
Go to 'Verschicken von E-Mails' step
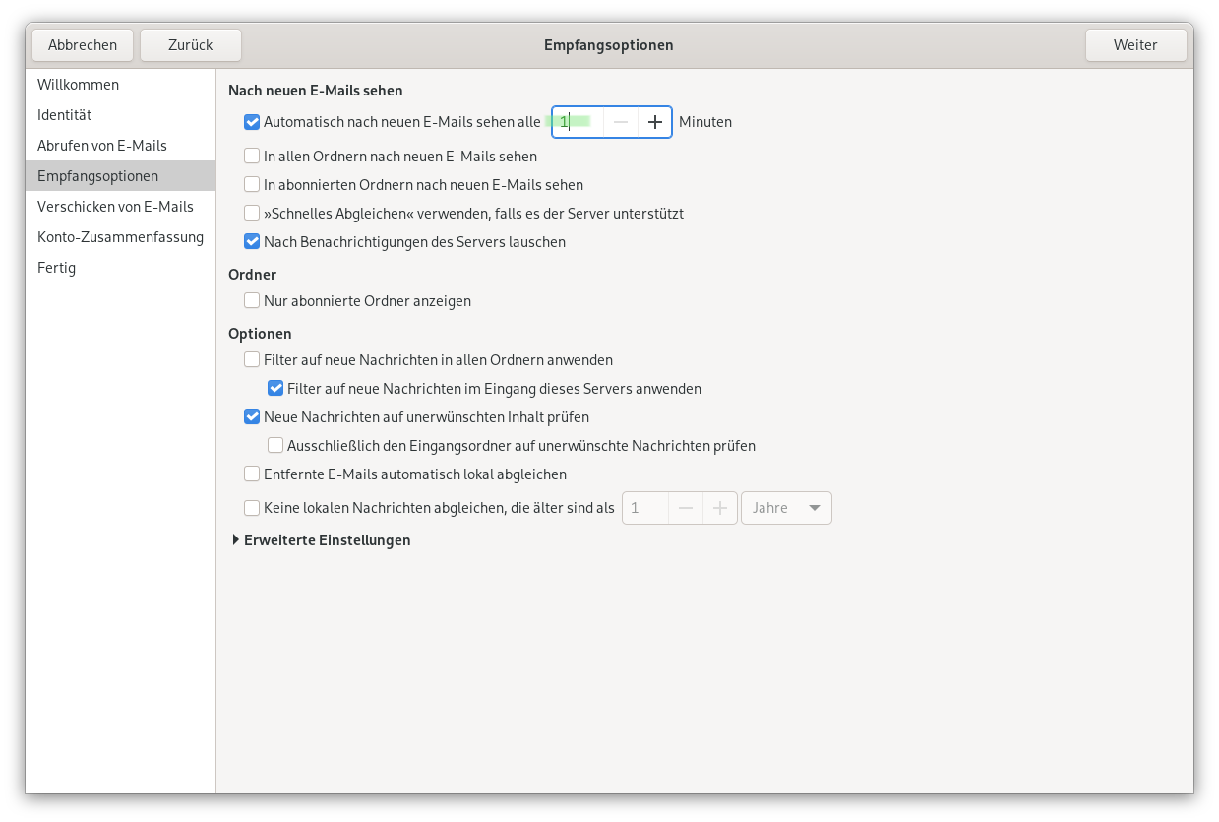pos(115,207)
